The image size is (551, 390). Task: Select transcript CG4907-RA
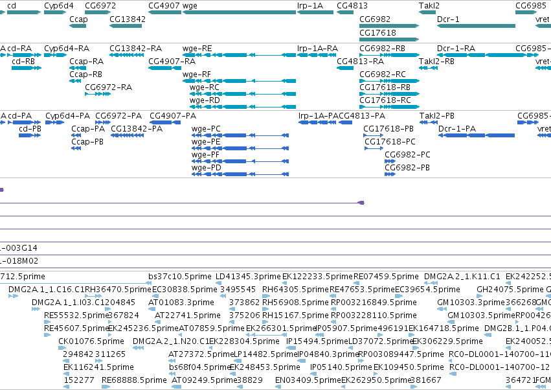165,68
